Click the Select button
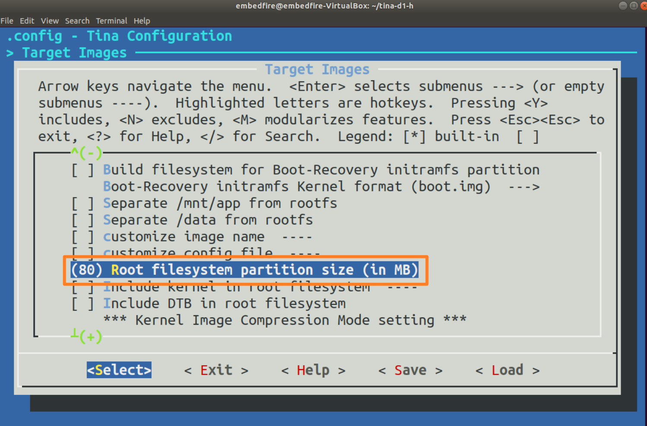The width and height of the screenshot is (647, 426). coord(119,370)
